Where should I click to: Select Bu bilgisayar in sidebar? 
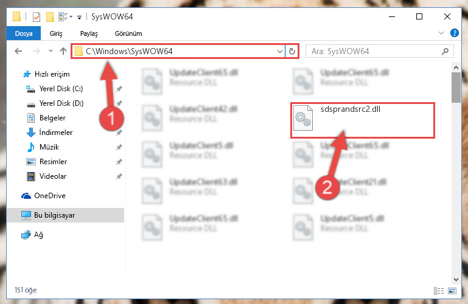click(65, 215)
